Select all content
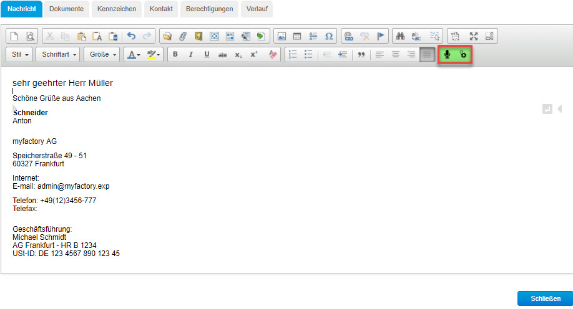The height and width of the screenshot is (309, 573). click(x=434, y=36)
